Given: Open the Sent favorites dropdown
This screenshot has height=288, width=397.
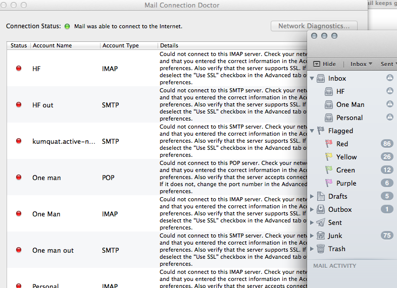Looking at the screenshot, I should point(388,64).
